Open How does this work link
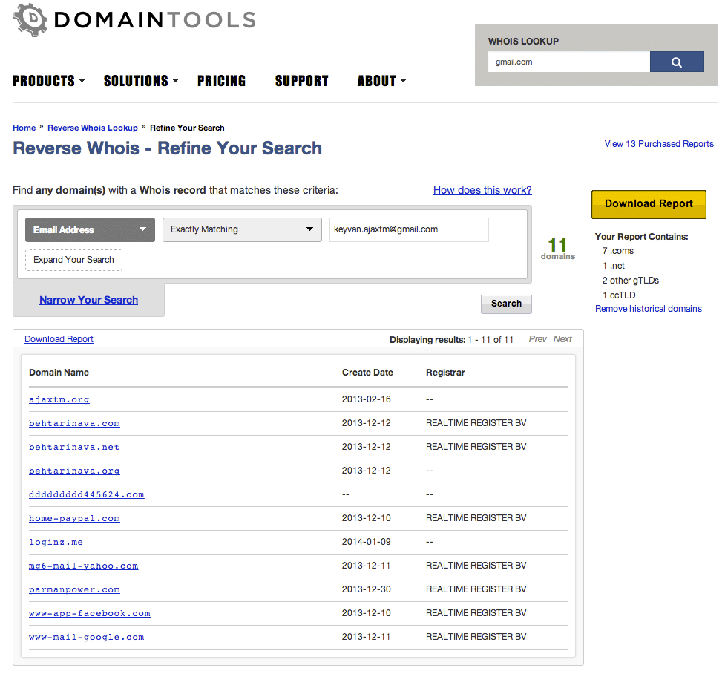725x677 pixels. (x=482, y=190)
